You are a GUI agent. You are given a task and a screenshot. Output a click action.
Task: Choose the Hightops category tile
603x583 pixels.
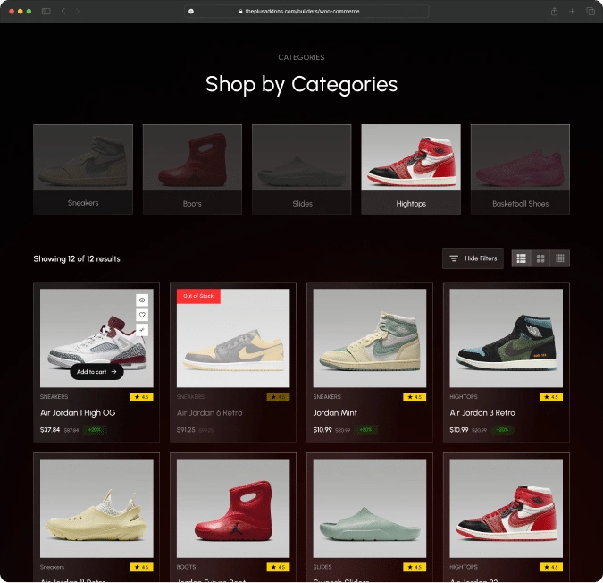411,169
